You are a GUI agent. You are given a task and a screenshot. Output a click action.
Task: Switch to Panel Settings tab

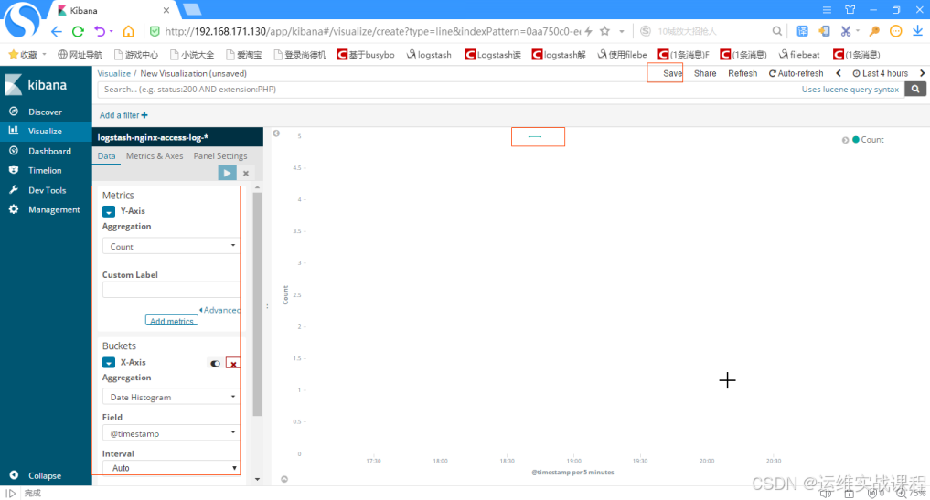(220, 156)
